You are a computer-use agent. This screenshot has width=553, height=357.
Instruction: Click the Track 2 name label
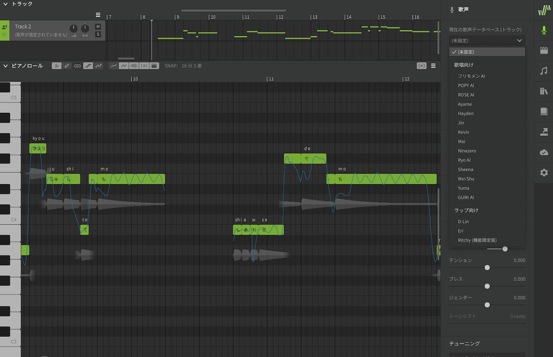23,27
